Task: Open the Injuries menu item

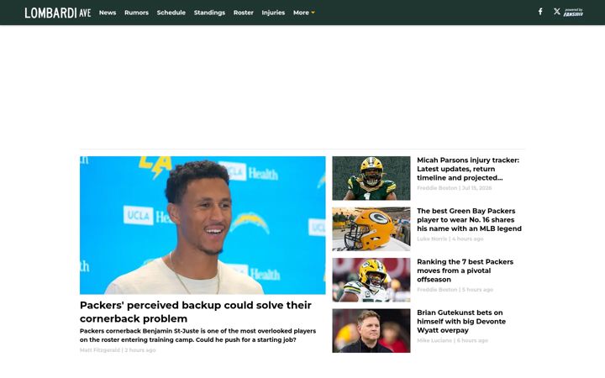Action: coord(273,13)
